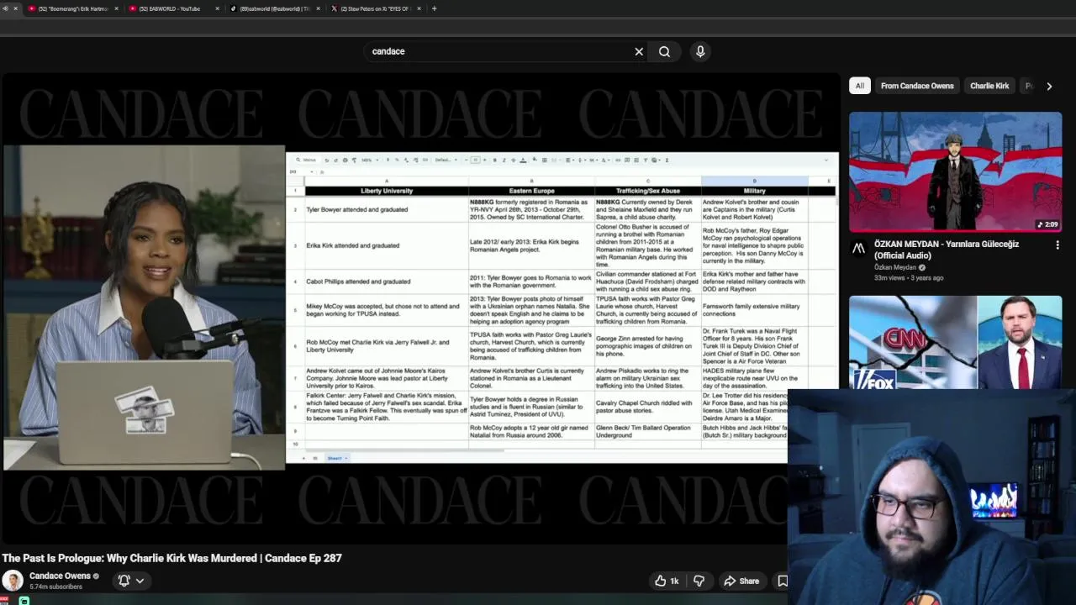Open a new browser tab
Viewport: 1076px width, 605px height.
pyautogui.click(x=434, y=8)
